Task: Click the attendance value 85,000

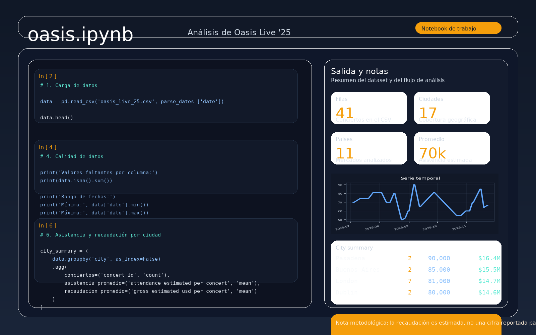Action: (x=439, y=270)
